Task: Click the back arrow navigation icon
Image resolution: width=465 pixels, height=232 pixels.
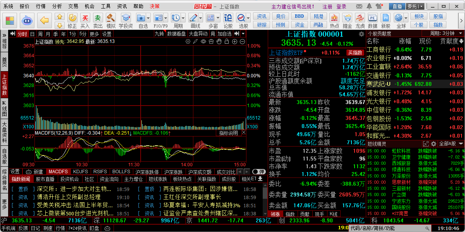Action: (x=45, y=20)
